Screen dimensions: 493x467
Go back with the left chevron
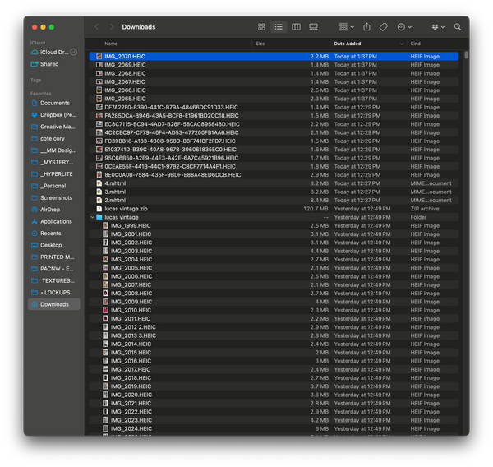pyautogui.click(x=97, y=27)
